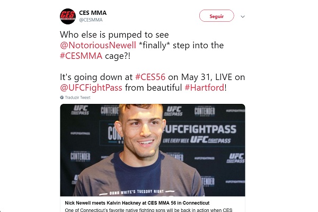318x212 pixels.
Task: Click Contender Series logo at photo's top-right
Action: 204,110
